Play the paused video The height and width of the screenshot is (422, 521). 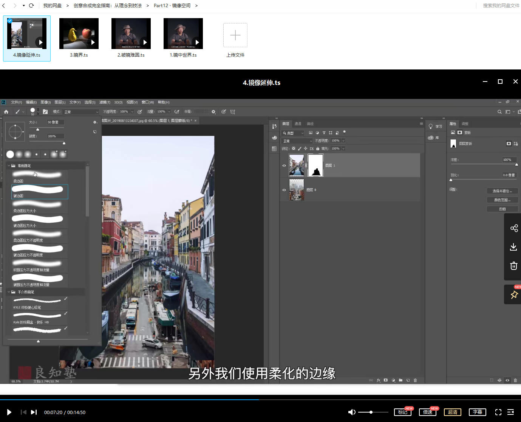(9, 412)
